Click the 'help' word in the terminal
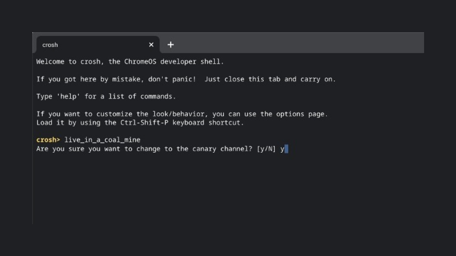The height and width of the screenshot is (256, 456). click(68, 96)
